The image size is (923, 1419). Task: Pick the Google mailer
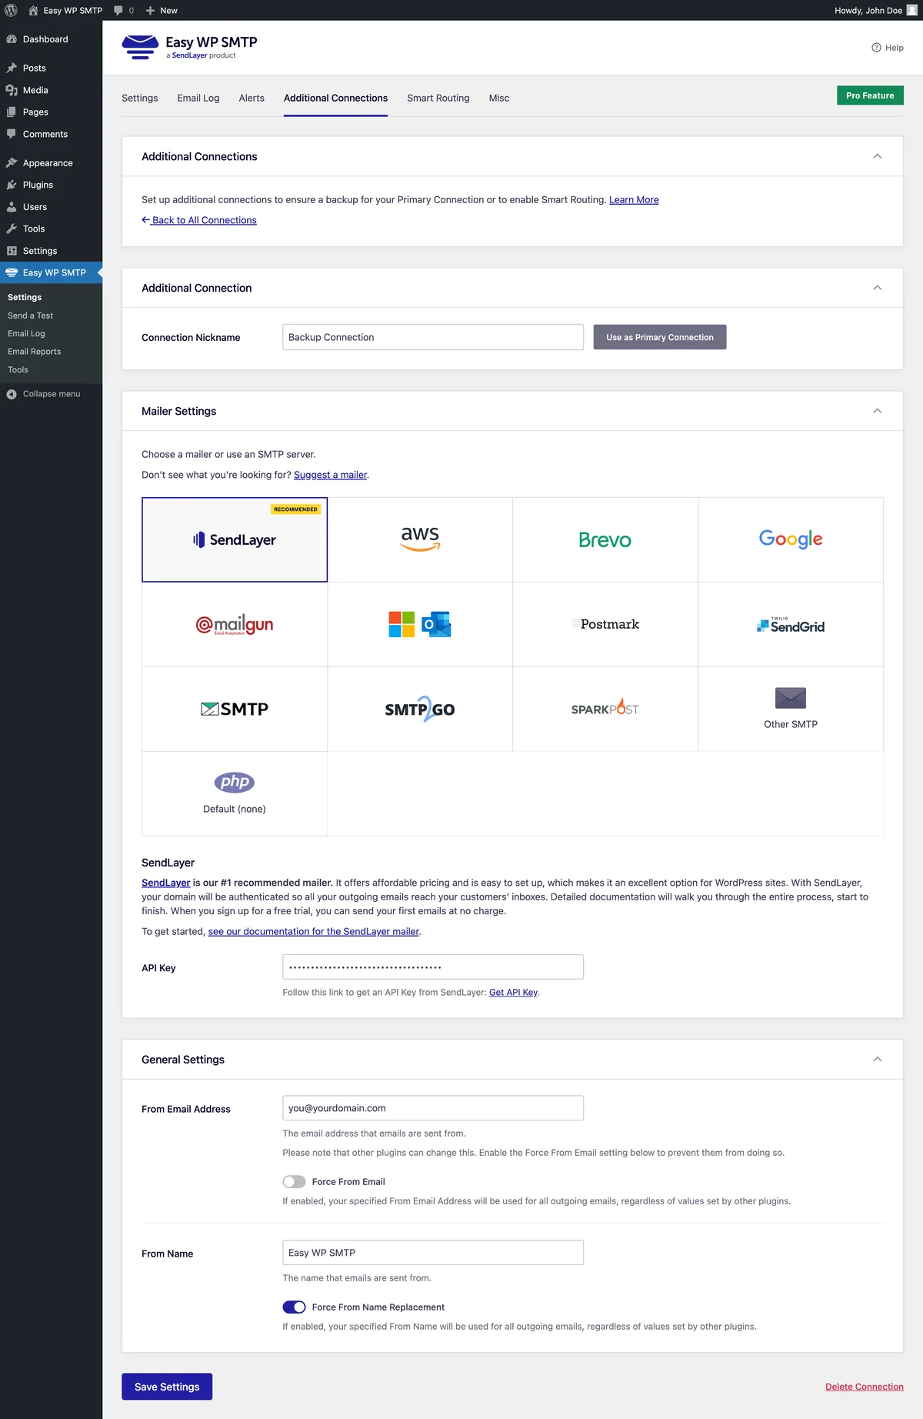(791, 539)
